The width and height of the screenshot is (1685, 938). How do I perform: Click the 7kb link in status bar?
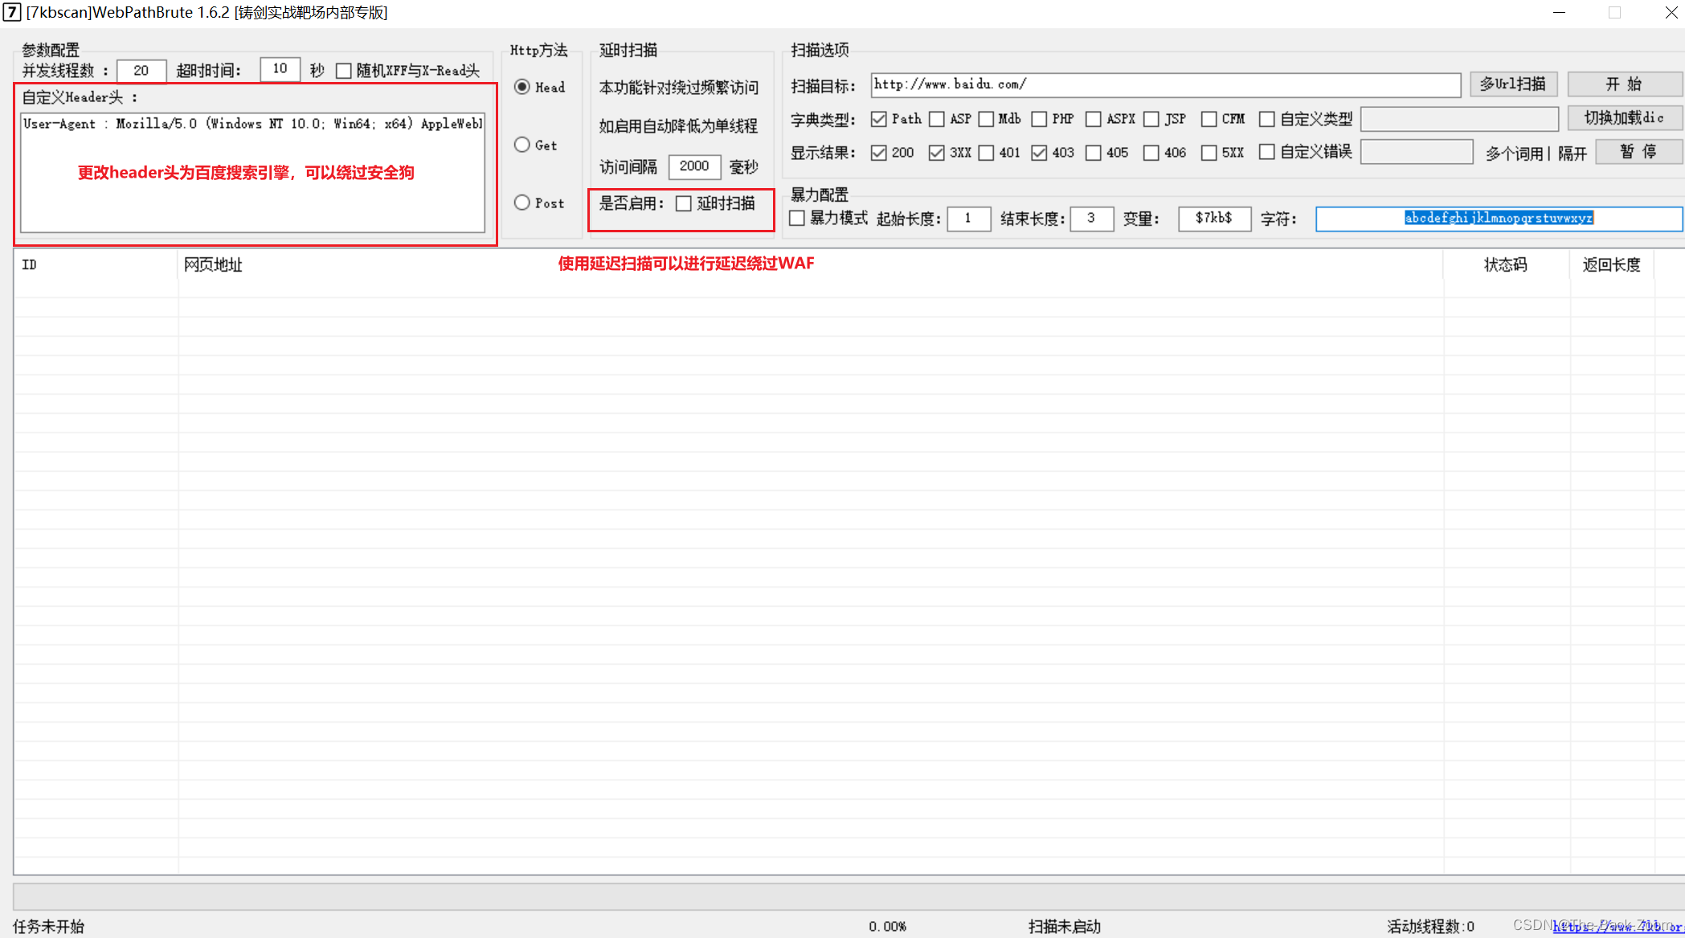click(x=1618, y=927)
